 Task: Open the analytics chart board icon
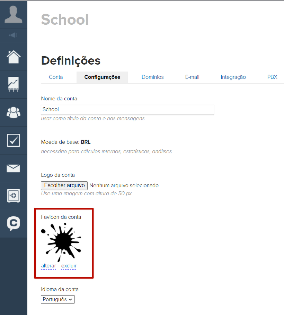click(x=14, y=84)
